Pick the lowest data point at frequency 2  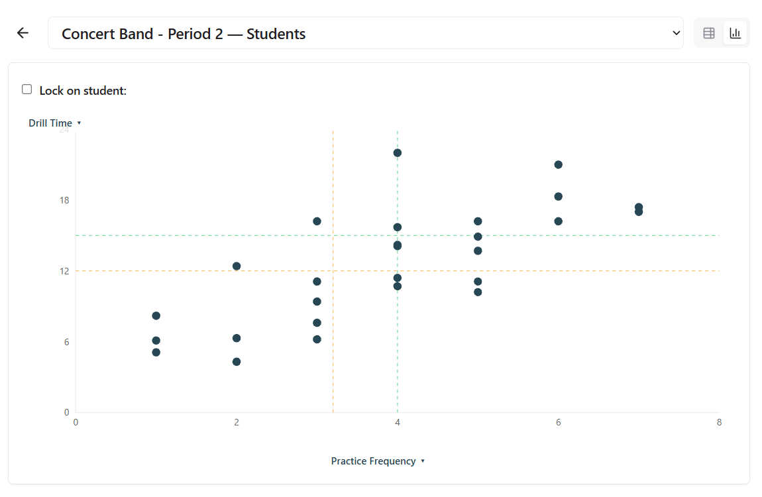pyautogui.click(x=237, y=362)
